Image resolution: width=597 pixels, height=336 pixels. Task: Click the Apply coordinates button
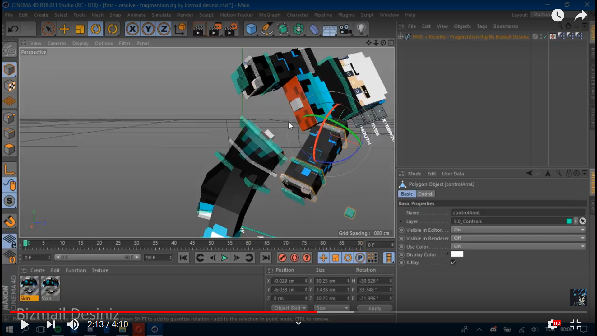[374, 308]
